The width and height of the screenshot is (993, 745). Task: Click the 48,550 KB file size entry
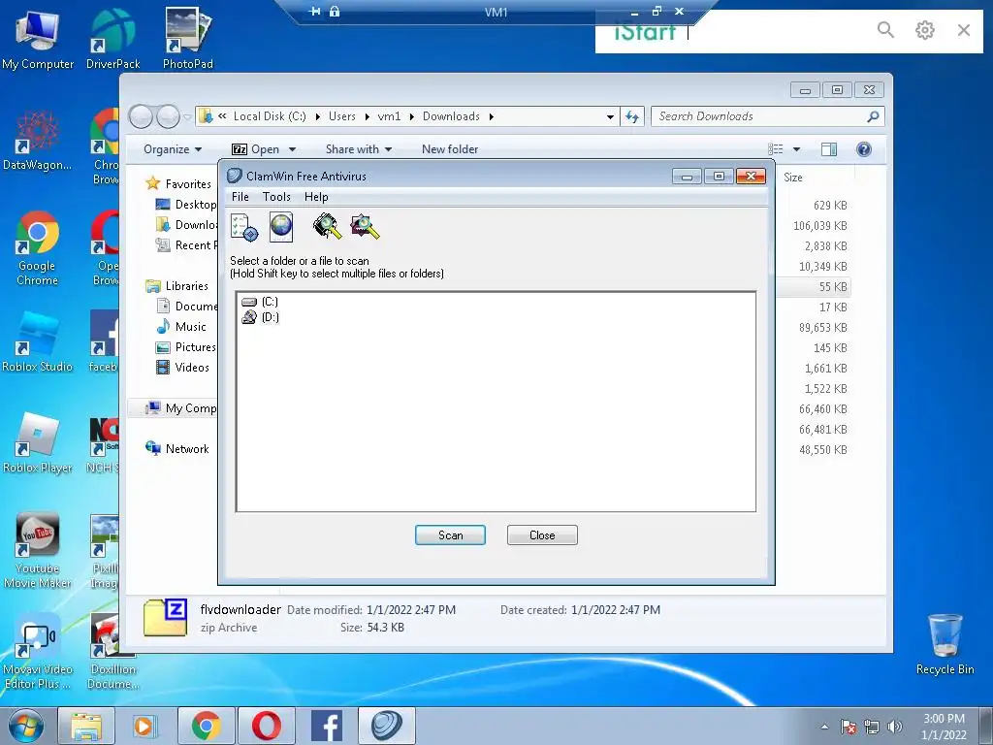822,450
